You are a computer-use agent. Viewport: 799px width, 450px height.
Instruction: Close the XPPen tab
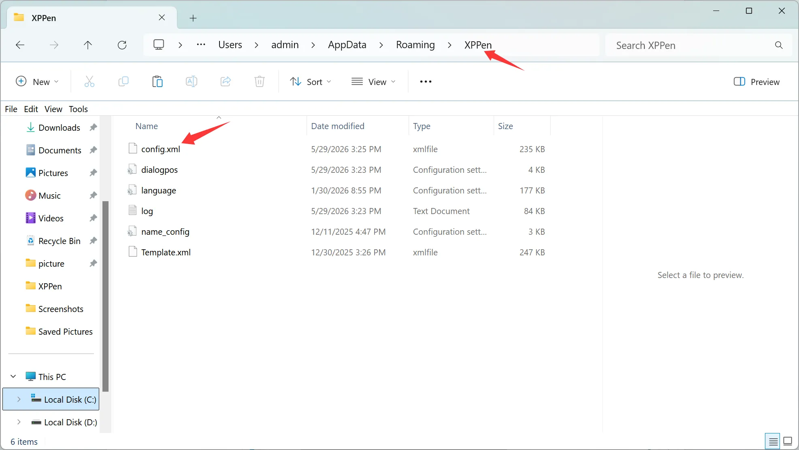point(162,17)
